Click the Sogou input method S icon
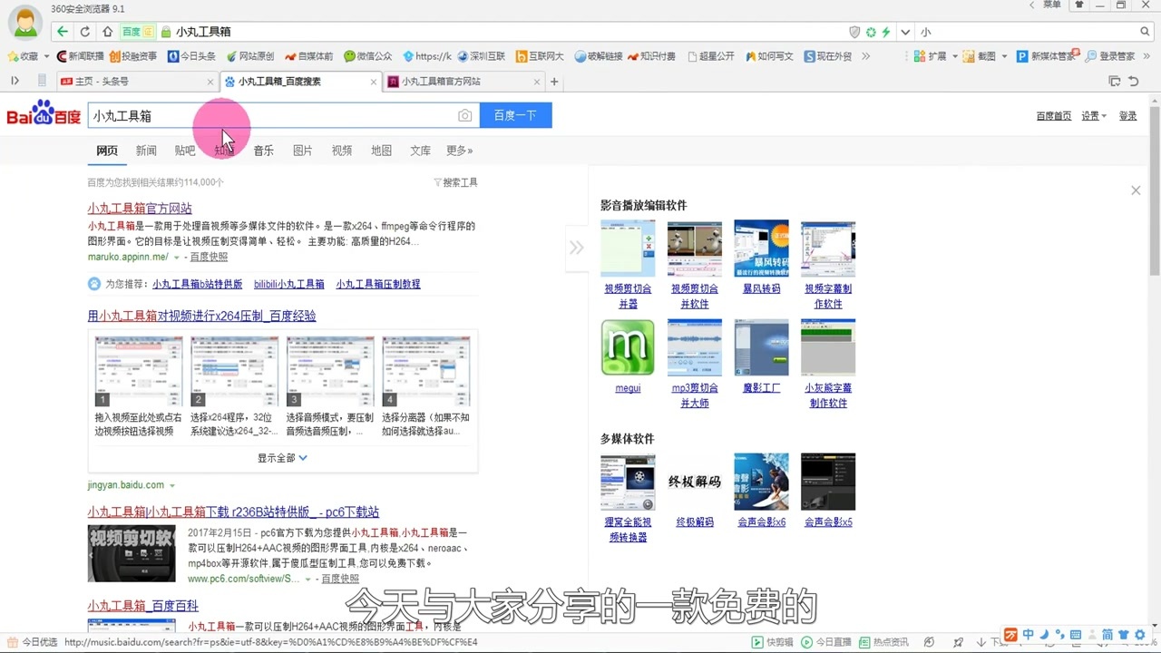1161x653 pixels. [x=1011, y=634]
